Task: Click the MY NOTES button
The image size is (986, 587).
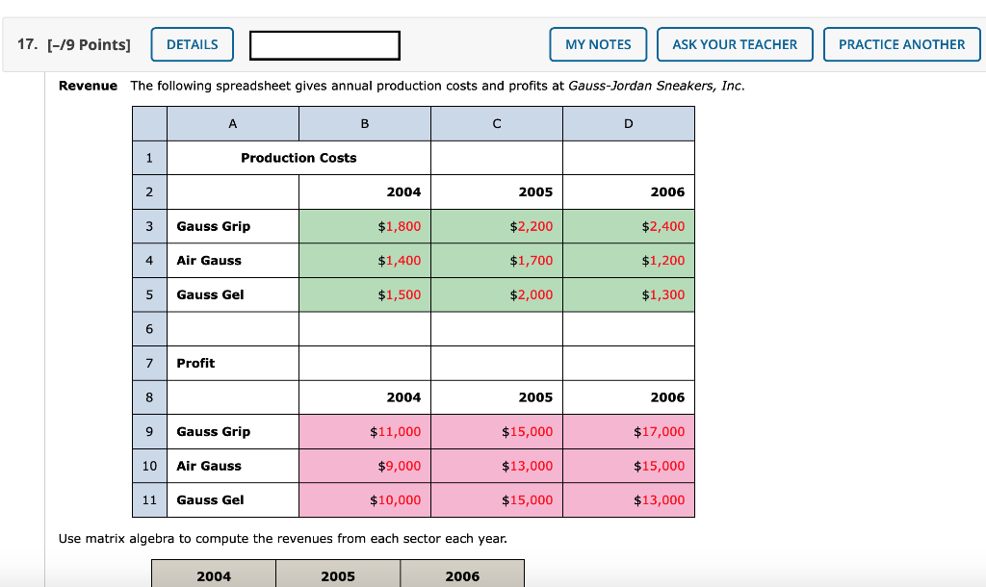Action: point(598,44)
